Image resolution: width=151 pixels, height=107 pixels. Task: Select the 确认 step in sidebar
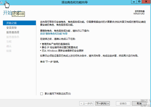(x=9, y=46)
